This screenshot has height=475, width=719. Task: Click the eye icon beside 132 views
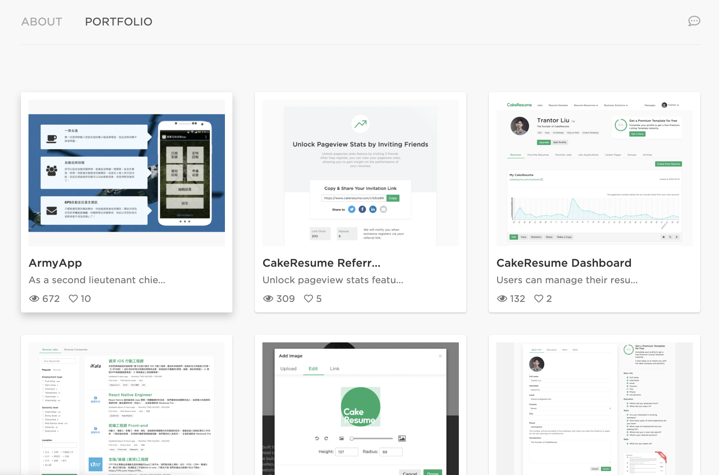tap(502, 299)
